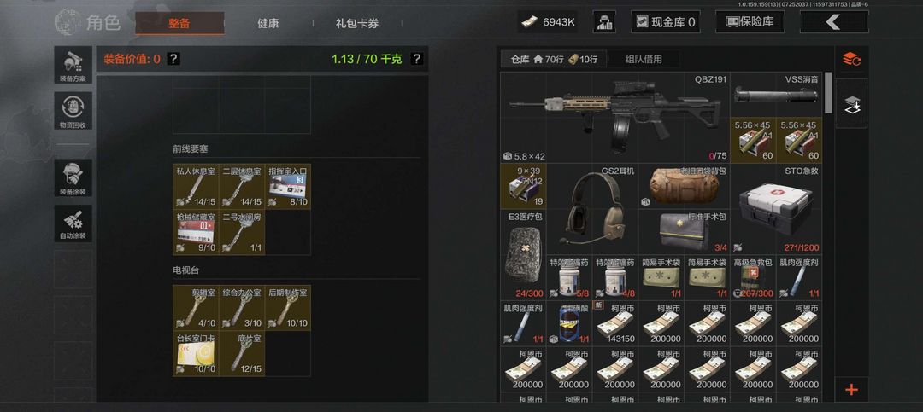Select the 台长室门卡 keycard
Screen dimensions: 923x412
pyautogui.click(x=196, y=354)
